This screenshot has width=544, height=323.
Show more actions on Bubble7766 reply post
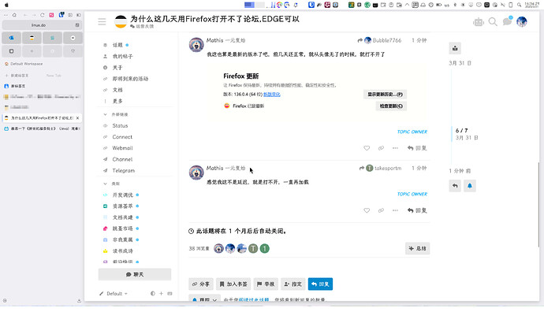(x=395, y=148)
